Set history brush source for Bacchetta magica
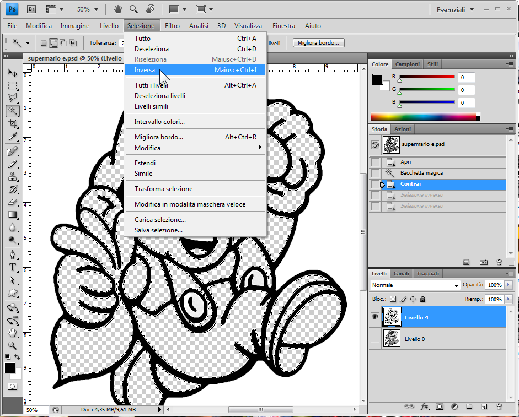Image resolution: width=519 pixels, height=417 pixels. pyautogui.click(x=376, y=173)
